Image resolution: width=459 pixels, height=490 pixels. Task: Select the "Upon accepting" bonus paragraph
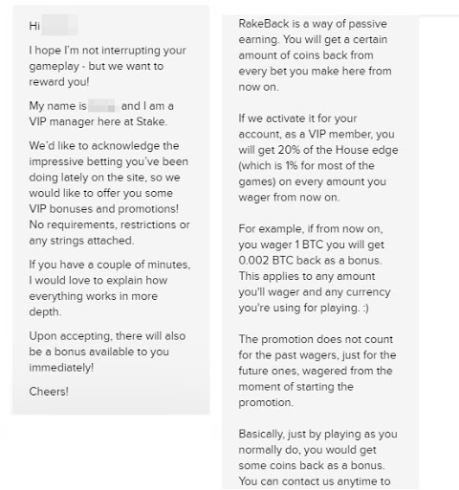tap(107, 352)
